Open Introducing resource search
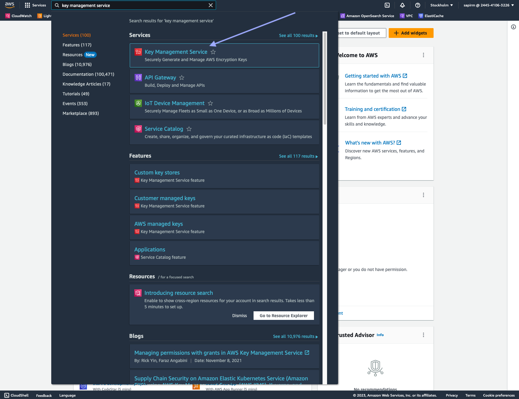 coord(178,293)
